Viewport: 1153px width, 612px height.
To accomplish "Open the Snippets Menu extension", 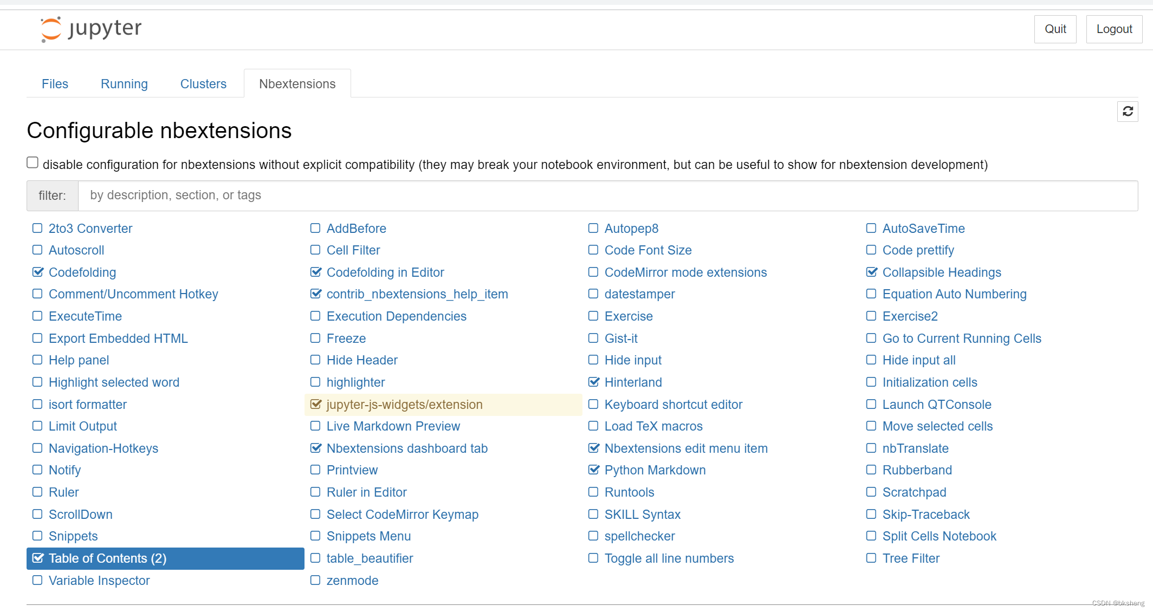I will tap(369, 537).
